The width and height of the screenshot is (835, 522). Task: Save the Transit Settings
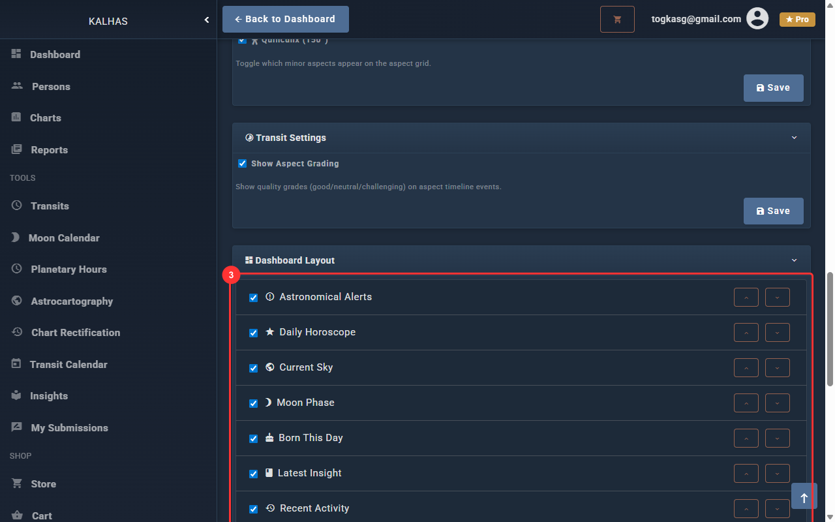[x=773, y=211]
